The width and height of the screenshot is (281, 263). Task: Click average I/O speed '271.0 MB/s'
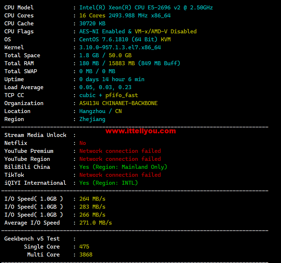[x=96, y=223]
